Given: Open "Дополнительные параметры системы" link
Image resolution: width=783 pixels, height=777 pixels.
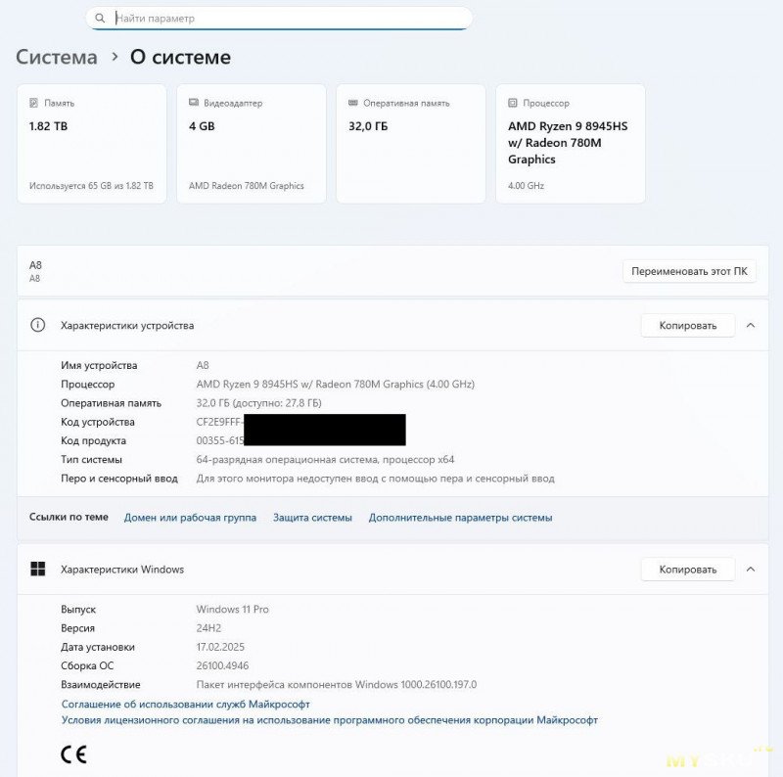Looking at the screenshot, I should pyautogui.click(x=460, y=518).
